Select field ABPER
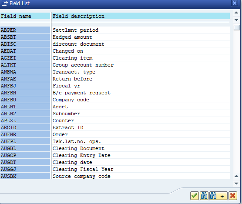 click(25, 30)
